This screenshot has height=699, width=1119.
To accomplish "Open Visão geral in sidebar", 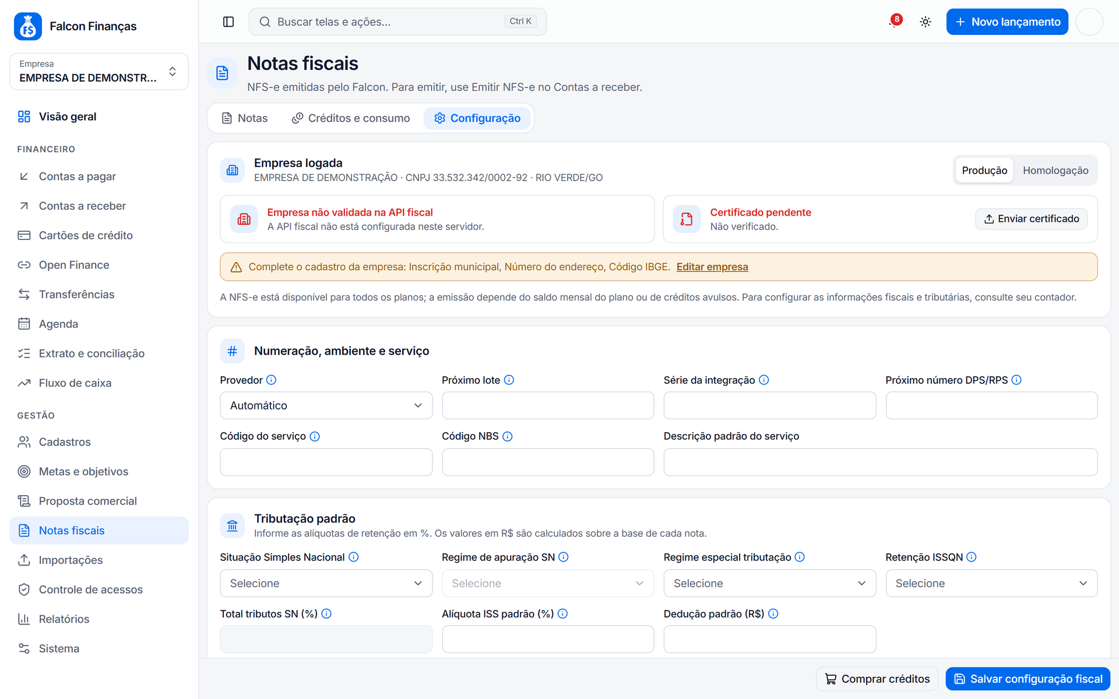I will coord(99,116).
